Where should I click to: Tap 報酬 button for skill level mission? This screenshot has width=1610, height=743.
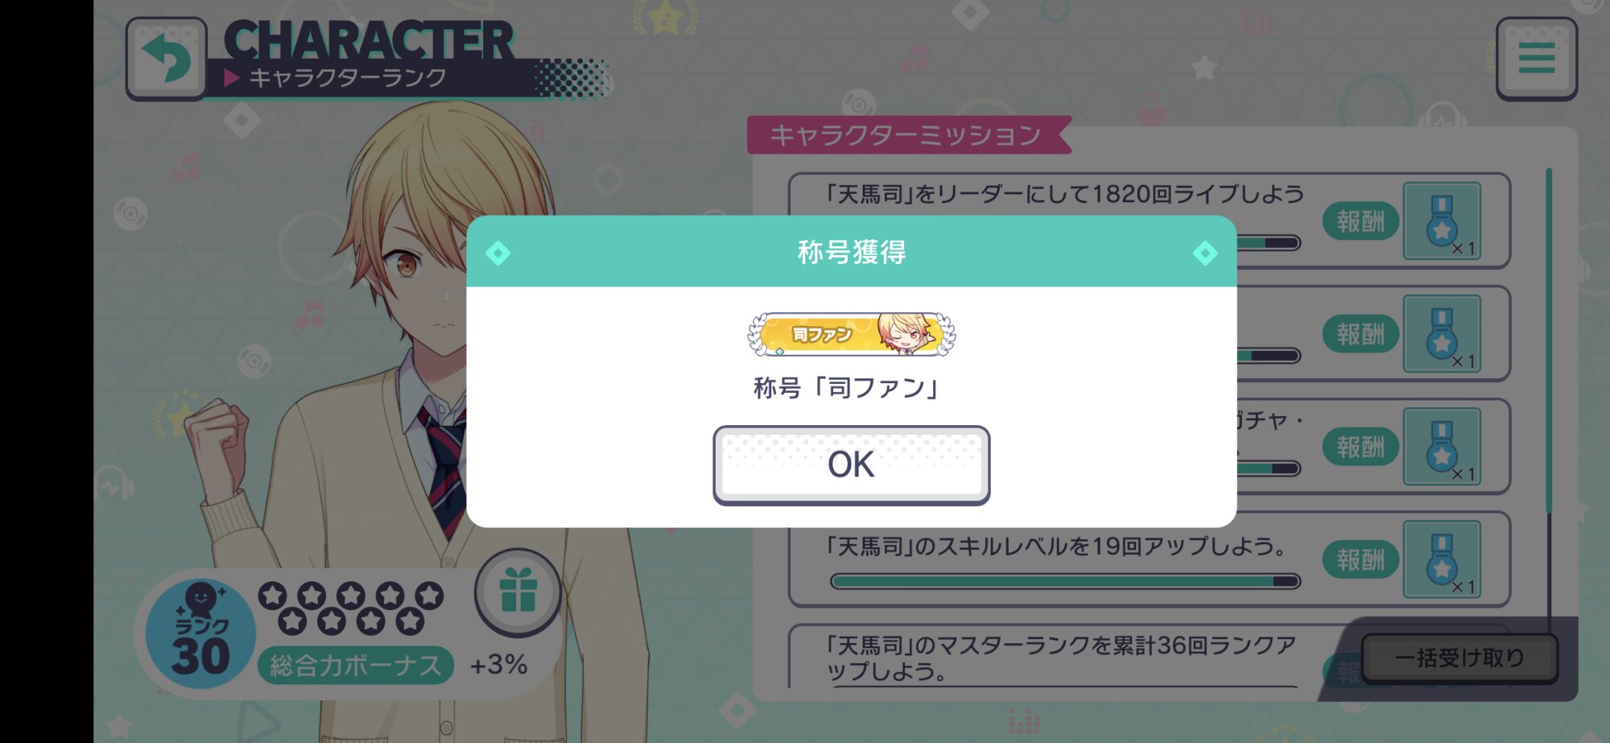(1360, 559)
